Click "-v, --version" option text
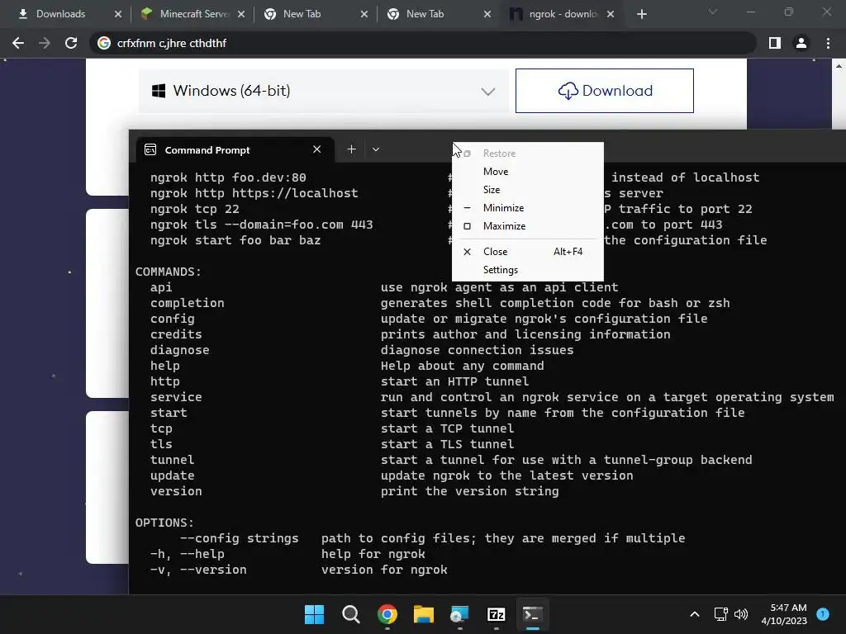The width and height of the screenshot is (846, 634). pyautogui.click(x=198, y=570)
